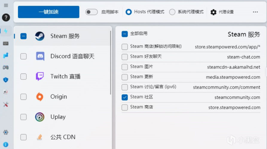Toggle the Steam 服务 group checkbox

24,36
